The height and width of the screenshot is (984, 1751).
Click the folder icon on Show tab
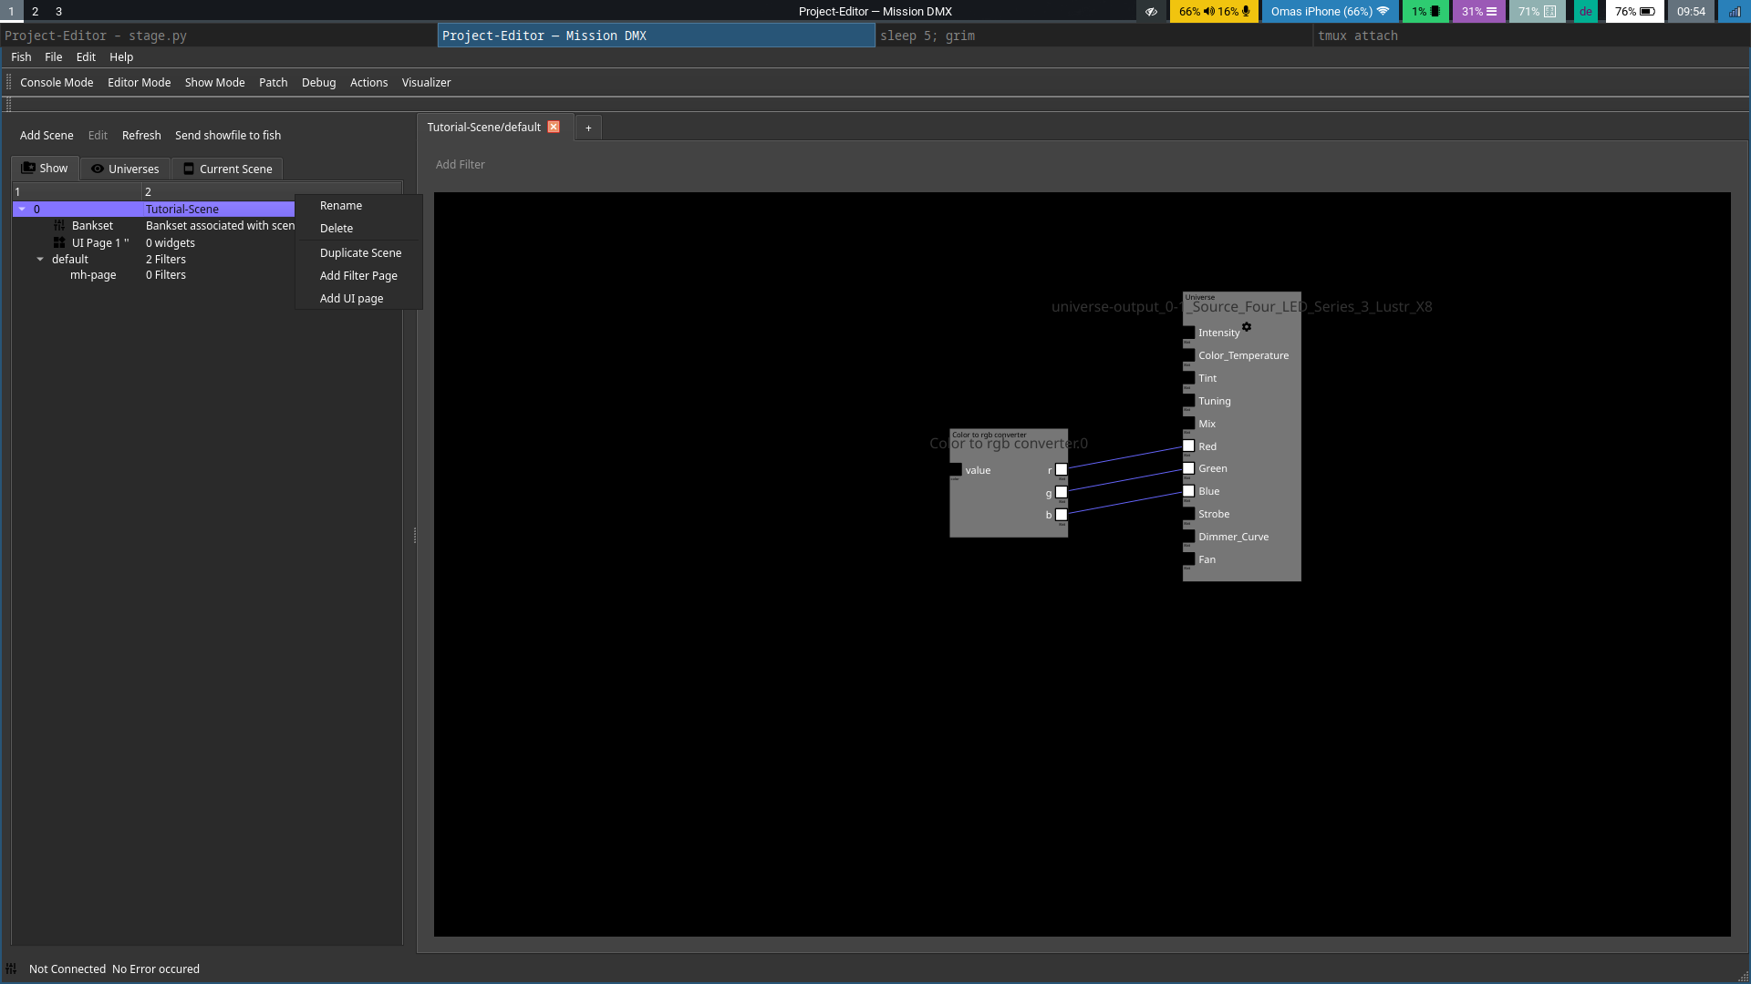point(28,169)
